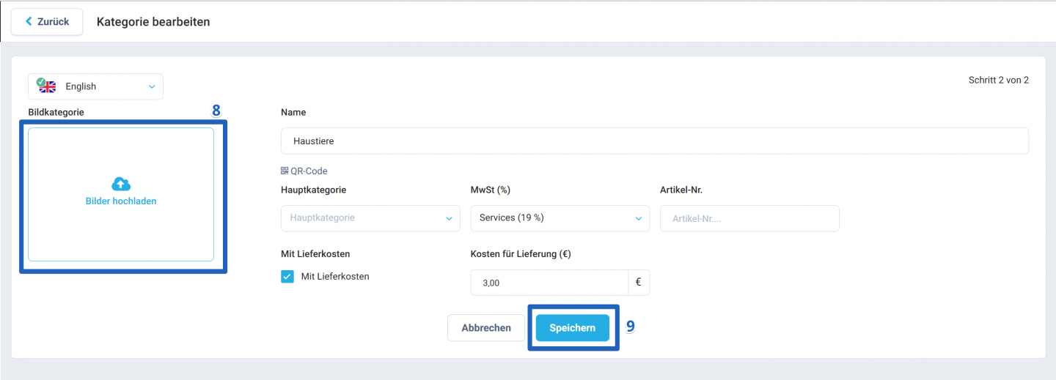Viewport: 1056px width, 380px height.
Task: Toggle the Mit Lieferkosten checkbox
Action: (287, 277)
